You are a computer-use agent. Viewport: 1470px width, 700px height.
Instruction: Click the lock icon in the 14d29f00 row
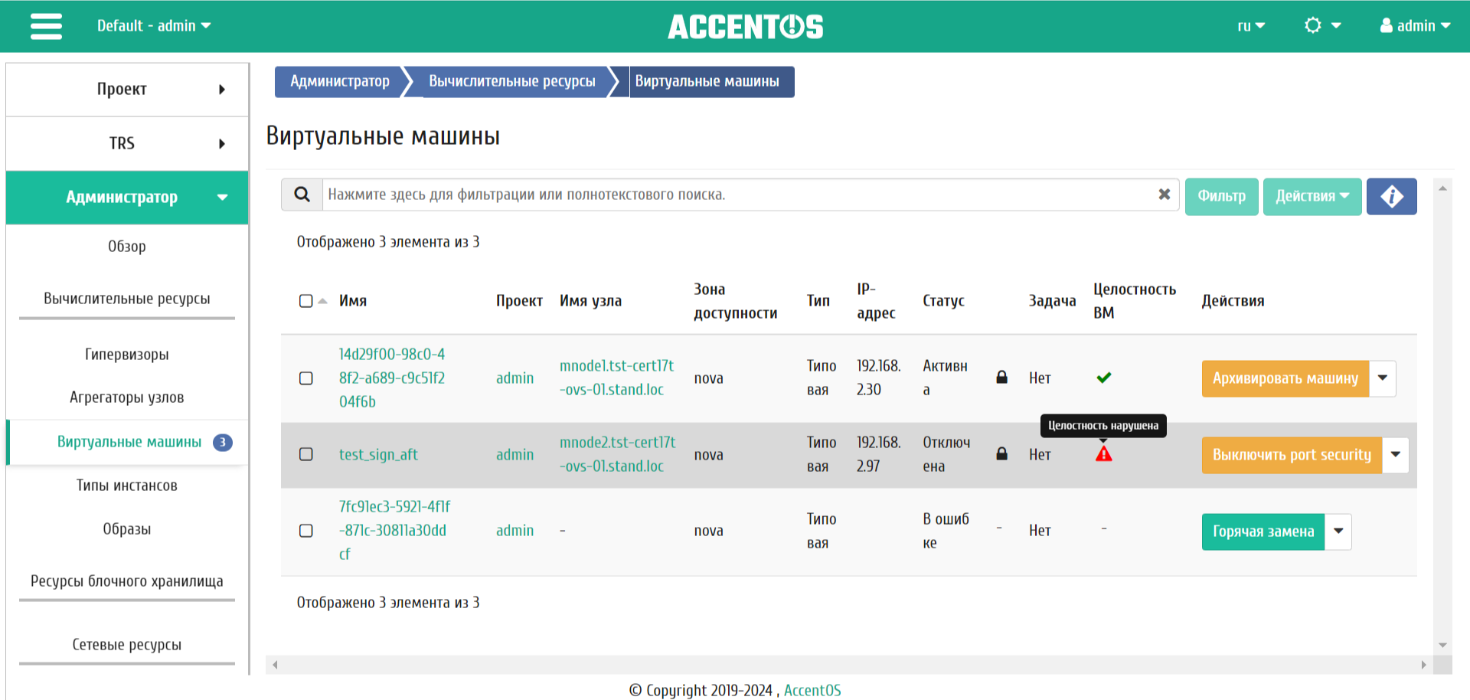(x=1001, y=378)
